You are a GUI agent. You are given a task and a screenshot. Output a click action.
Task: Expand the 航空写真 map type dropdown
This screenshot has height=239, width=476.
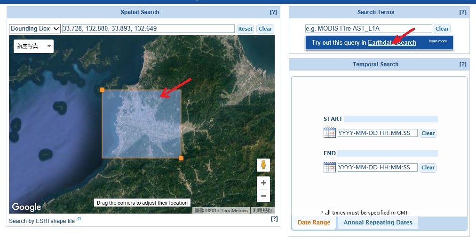33,46
